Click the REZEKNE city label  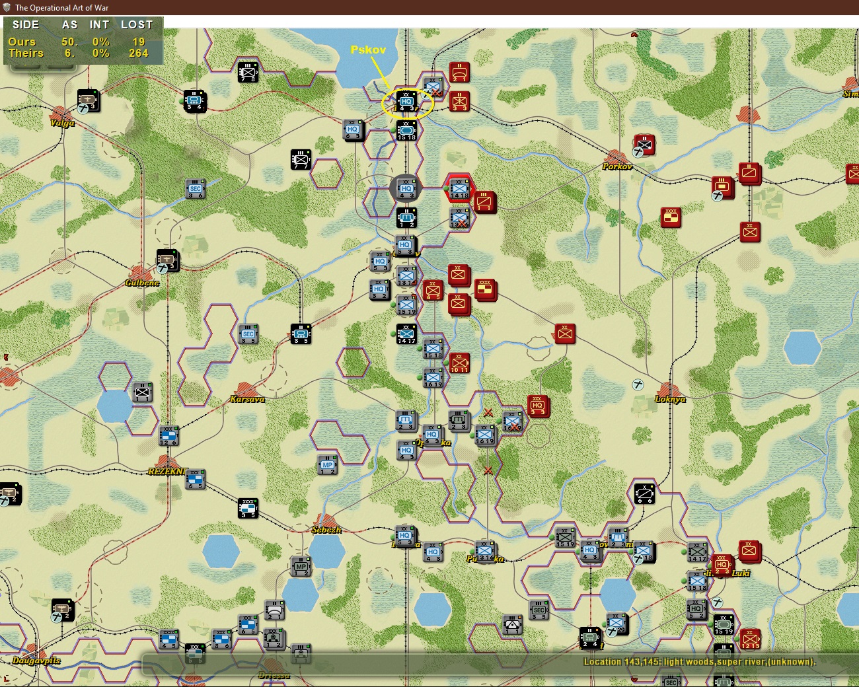(167, 472)
